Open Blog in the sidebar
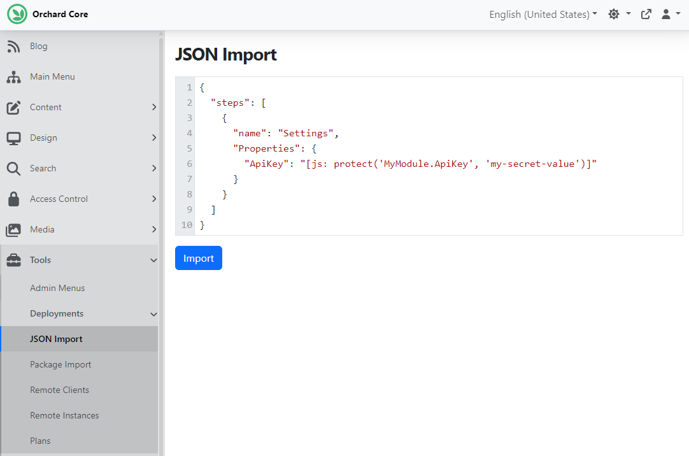Screen dimensions: 689x456 click(x=39, y=46)
